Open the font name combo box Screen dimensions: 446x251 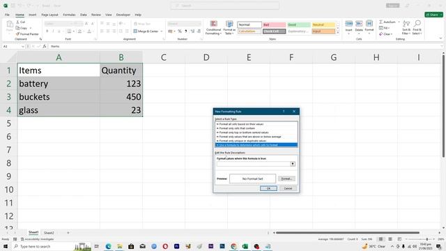59,24
